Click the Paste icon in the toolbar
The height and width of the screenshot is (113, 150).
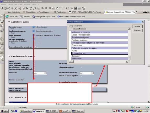tap(16, 8)
